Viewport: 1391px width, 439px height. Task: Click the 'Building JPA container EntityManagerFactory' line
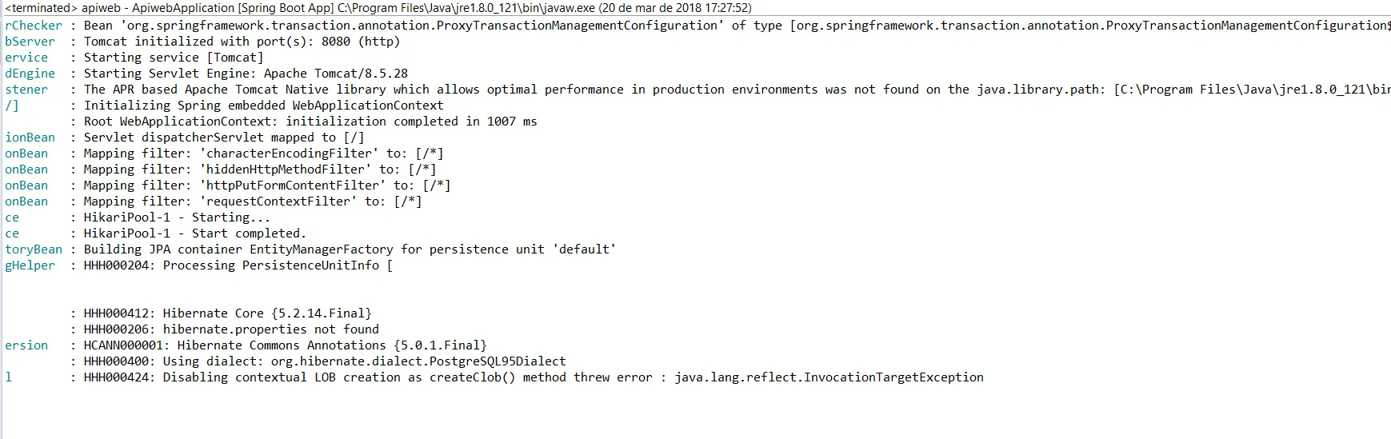point(350,249)
